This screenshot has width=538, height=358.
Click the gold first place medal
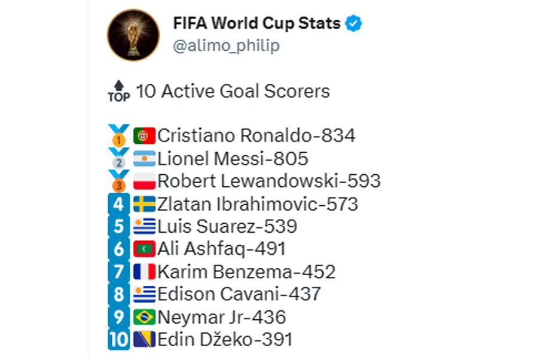pos(119,135)
